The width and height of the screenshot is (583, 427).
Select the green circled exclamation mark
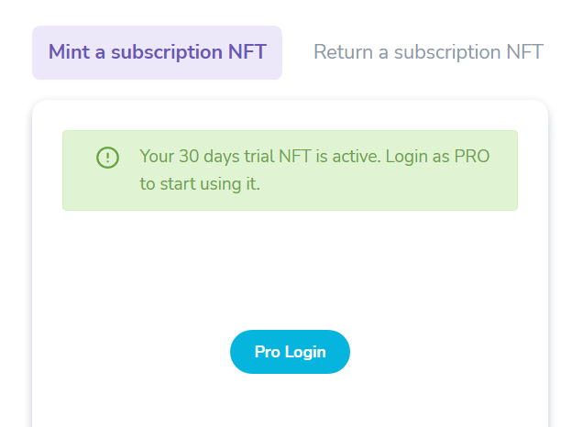tap(107, 158)
